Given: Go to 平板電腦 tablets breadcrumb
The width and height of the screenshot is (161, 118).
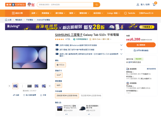Looking at the screenshot, I should [x=30, y=20].
